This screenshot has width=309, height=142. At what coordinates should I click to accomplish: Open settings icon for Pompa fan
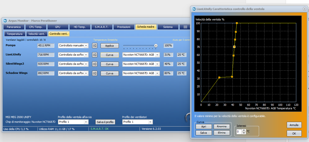[x=95, y=46]
